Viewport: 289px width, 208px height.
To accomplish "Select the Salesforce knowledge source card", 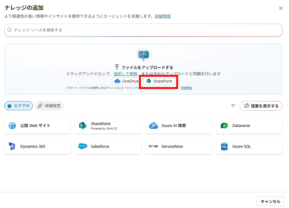I will tap(108, 146).
